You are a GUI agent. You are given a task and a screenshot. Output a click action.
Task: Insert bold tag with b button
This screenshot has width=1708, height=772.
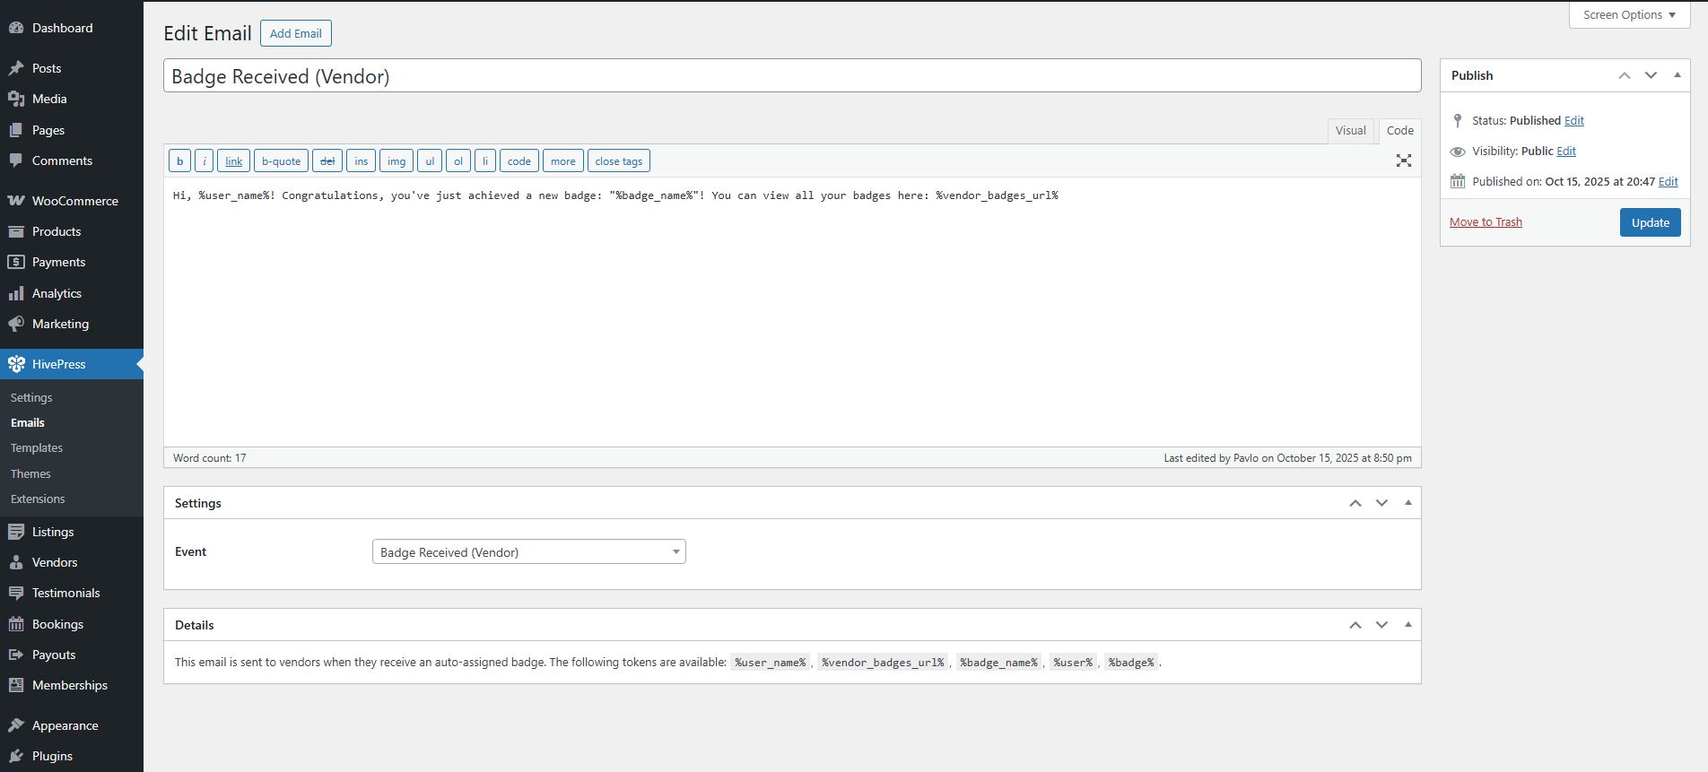point(179,161)
